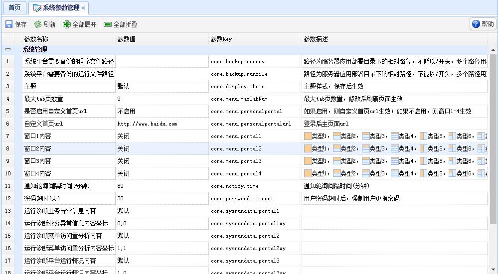Close the 系统参数管理 tab
498x274 pixels.
(x=83, y=8)
